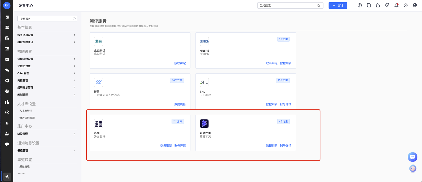
Task: Click the 14个方案 tag on 仟寻 card
Action: [177, 80]
